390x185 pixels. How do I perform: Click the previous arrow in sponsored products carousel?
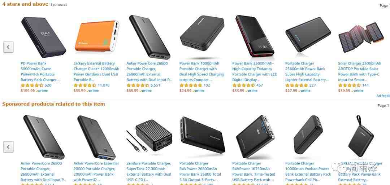[8, 147]
